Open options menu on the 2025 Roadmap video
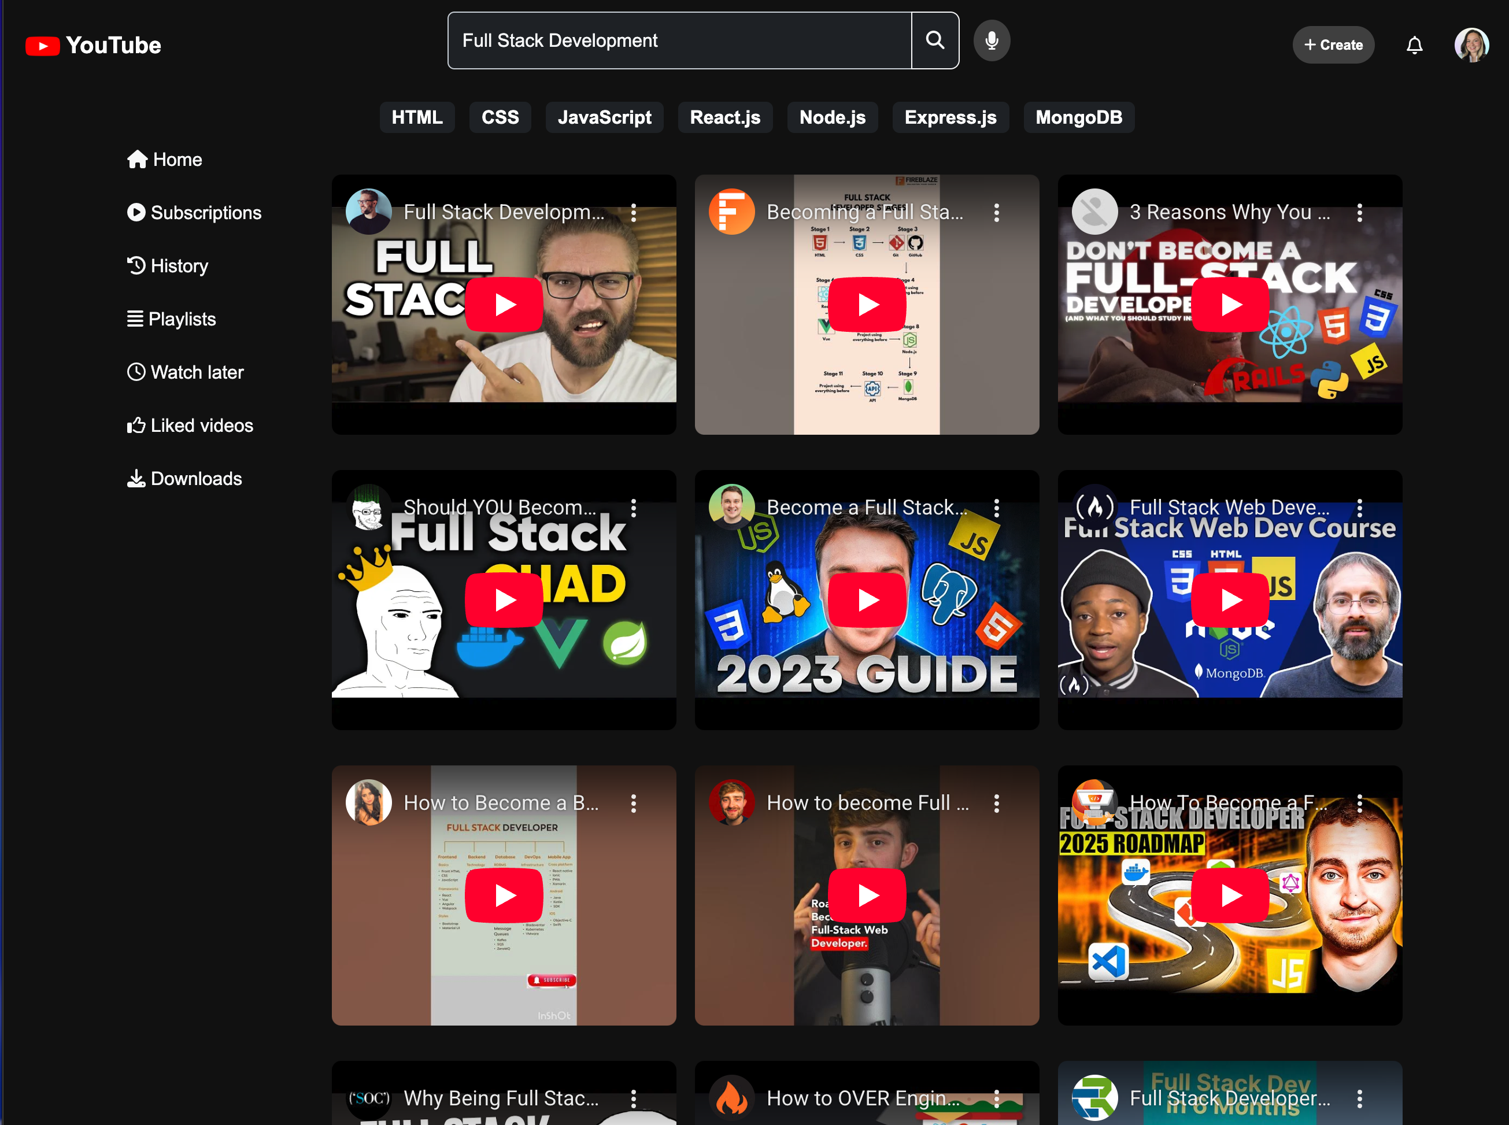 (1360, 803)
